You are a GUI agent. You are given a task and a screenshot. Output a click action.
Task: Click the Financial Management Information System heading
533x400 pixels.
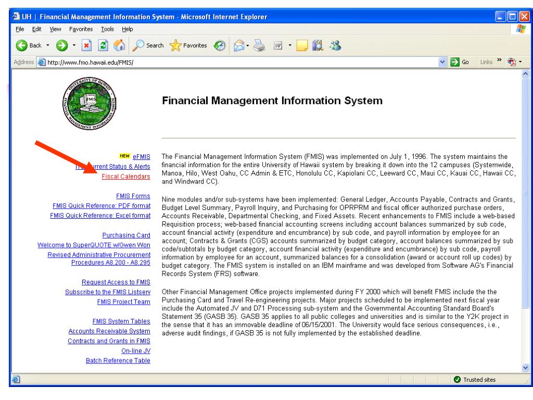point(272,101)
